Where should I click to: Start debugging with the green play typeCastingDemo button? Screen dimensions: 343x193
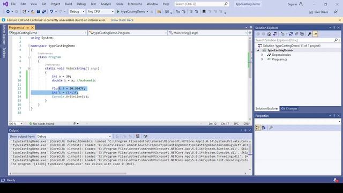point(131,12)
